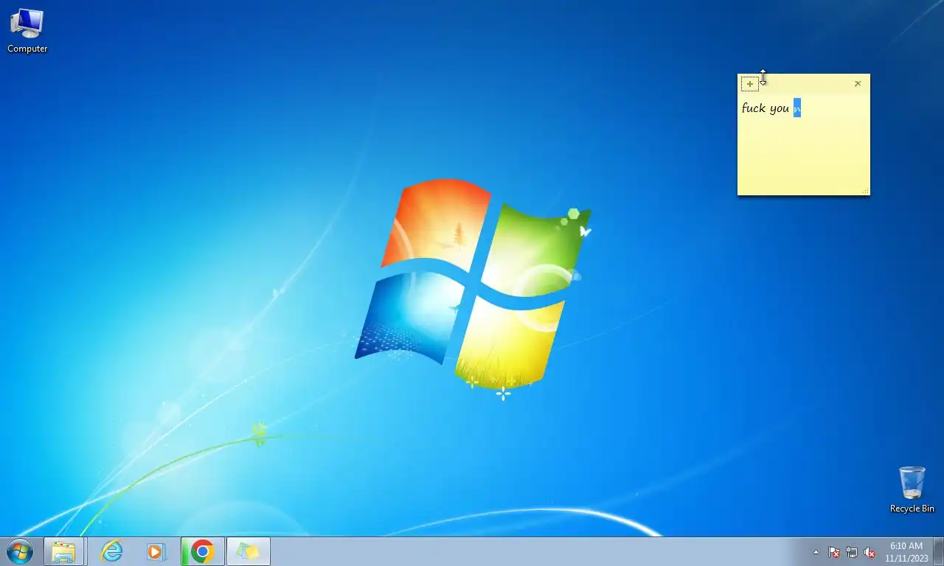Image resolution: width=944 pixels, height=566 pixels.
Task: Select the Computer desktop icon
Action: click(x=27, y=31)
